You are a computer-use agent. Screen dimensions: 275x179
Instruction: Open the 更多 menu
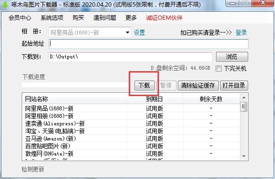(131, 18)
